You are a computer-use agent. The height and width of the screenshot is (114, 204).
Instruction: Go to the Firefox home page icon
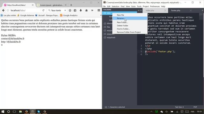pos(86,10)
